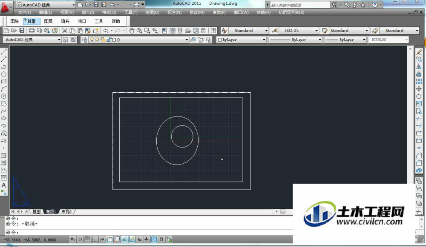Select the Arc tool
426x247 pixels.
[x=3, y=89]
